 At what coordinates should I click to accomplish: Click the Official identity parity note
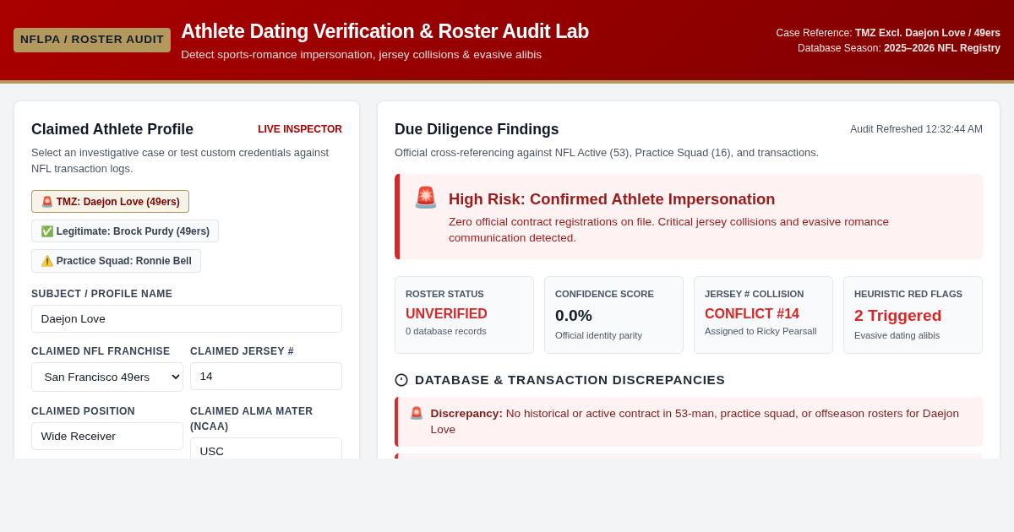(598, 335)
